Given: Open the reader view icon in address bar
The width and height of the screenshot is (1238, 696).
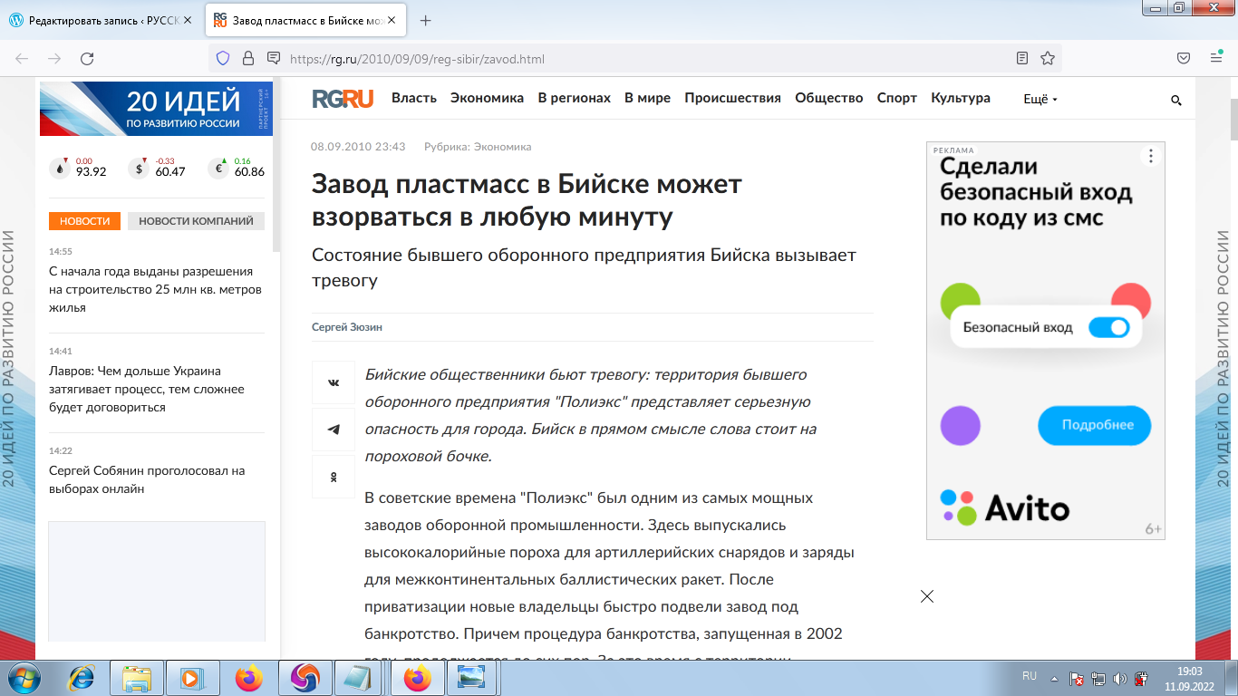Looking at the screenshot, I should 1023,59.
